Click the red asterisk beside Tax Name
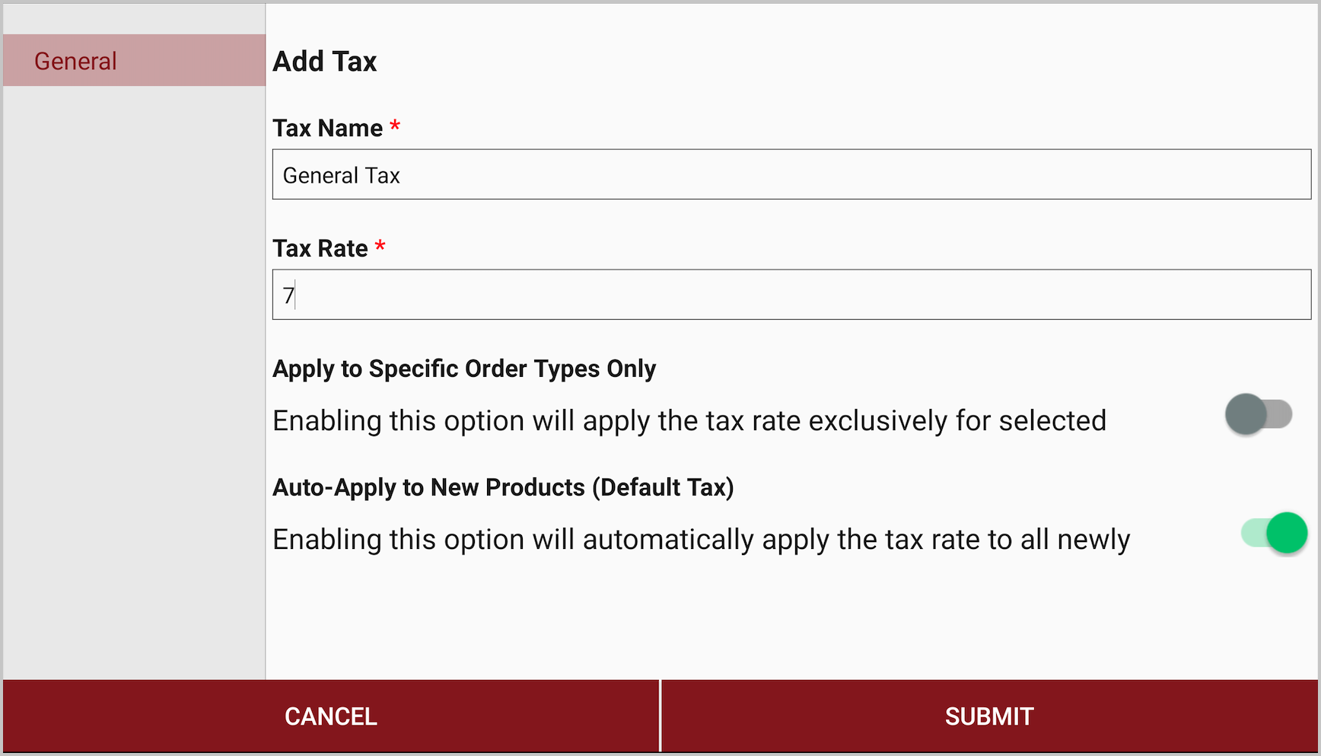The width and height of the screenshot is (1321, 756). (395, 126)
